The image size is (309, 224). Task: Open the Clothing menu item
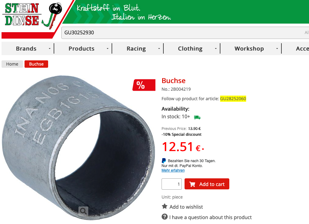[190, 48]
